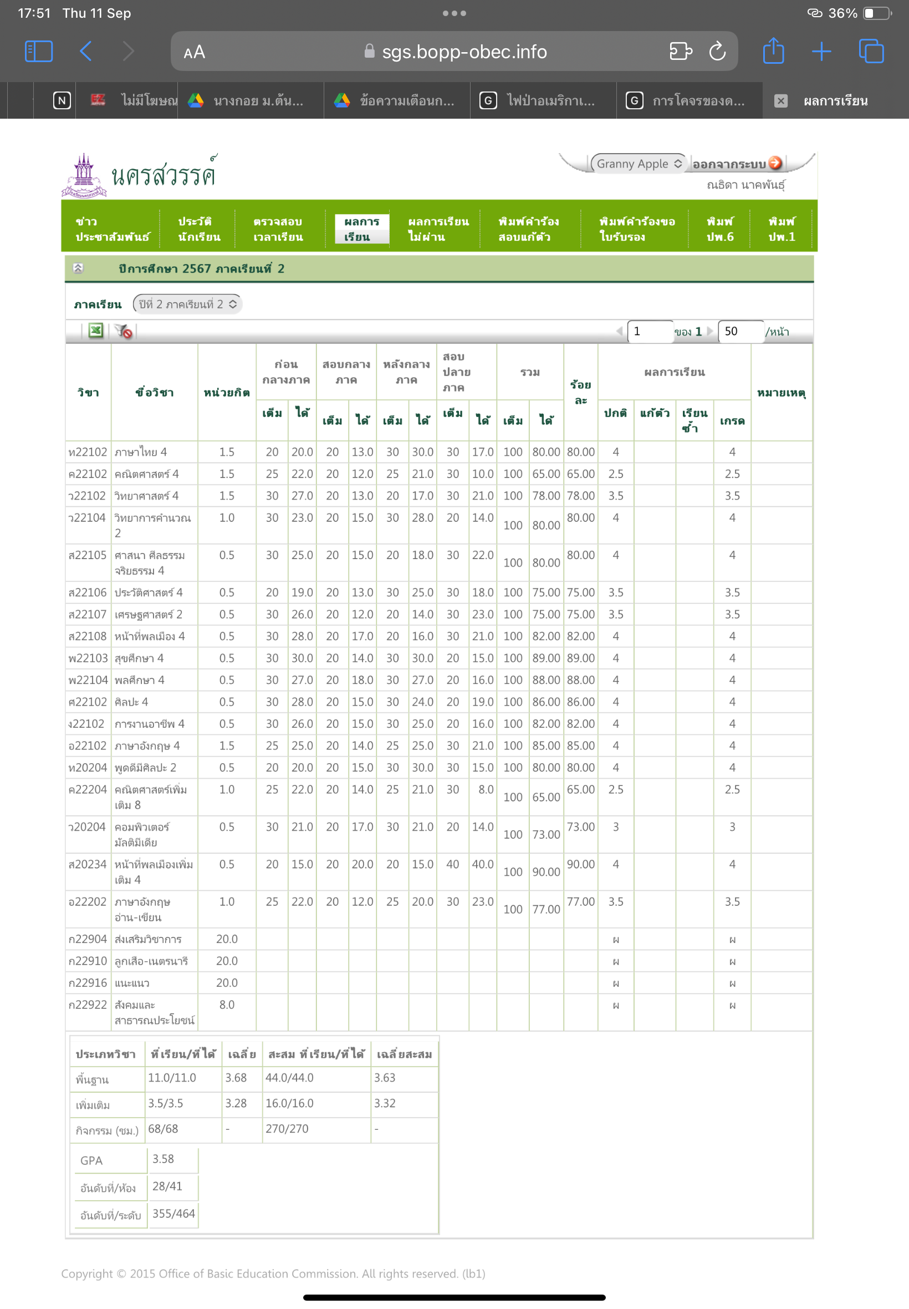This screenshot has height=1309, width=909.
Task: Switch to the ไฟป่าอเมริกาเ tab
Action: (543, 101)
